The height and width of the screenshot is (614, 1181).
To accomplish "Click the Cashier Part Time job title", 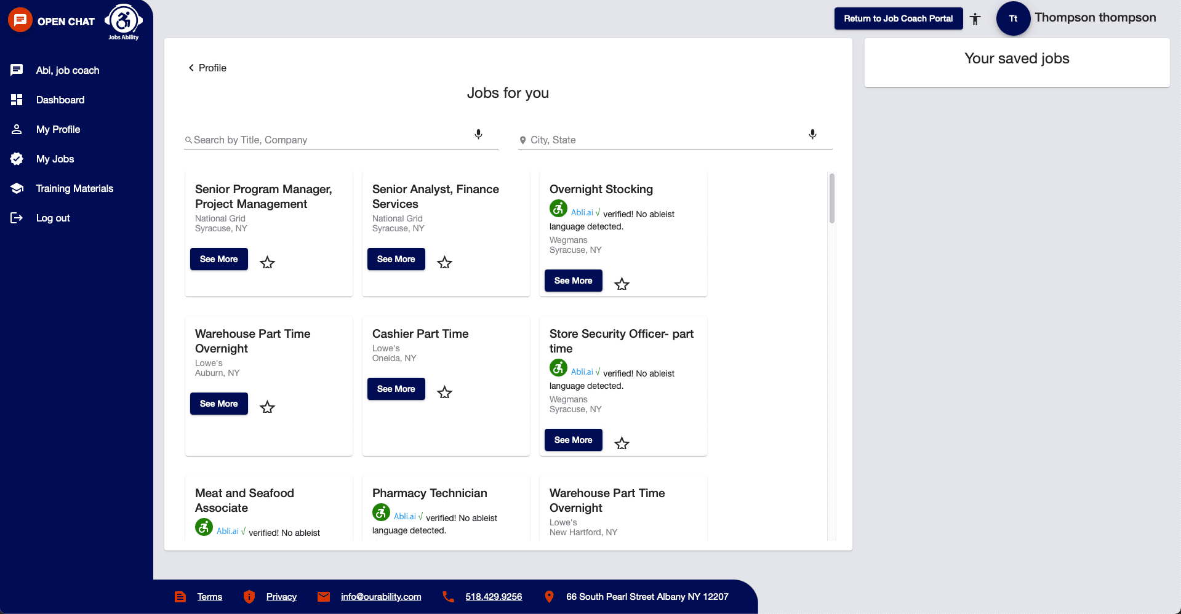I will [420, 333].
